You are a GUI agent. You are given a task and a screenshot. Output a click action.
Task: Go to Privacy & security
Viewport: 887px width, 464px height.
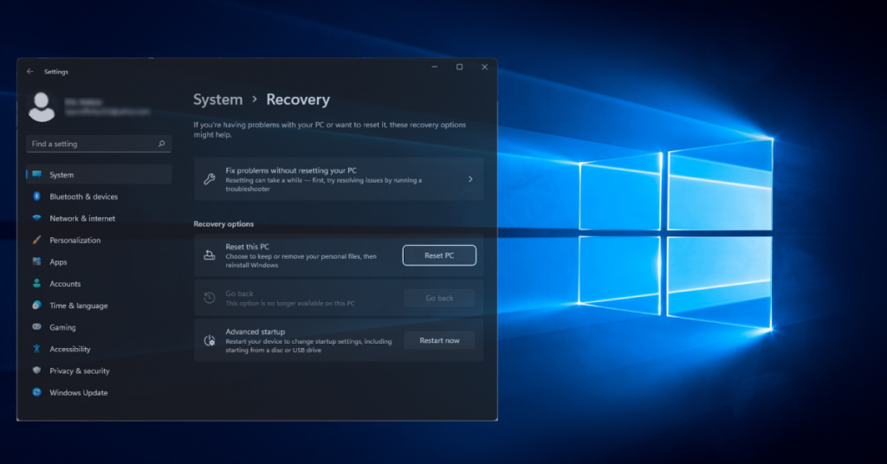[80, 371]
